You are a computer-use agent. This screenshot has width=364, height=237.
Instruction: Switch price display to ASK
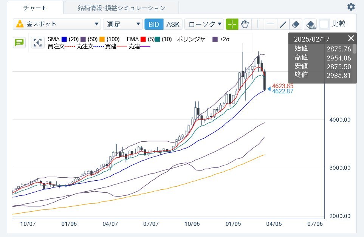173,24
